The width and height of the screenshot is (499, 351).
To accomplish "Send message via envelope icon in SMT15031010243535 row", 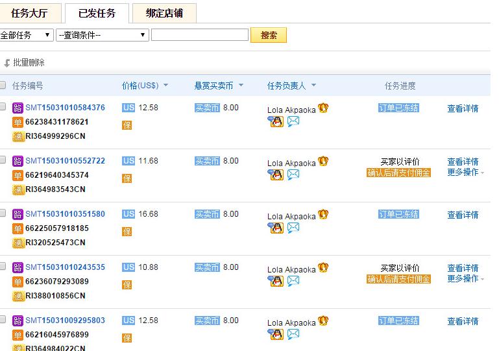I will [293, 281].
